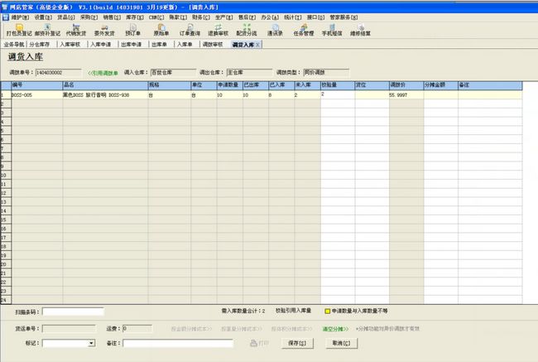Select row header number 10
Image resolution: width=538 pixels, height=362 pixels.
coord(6,175)
